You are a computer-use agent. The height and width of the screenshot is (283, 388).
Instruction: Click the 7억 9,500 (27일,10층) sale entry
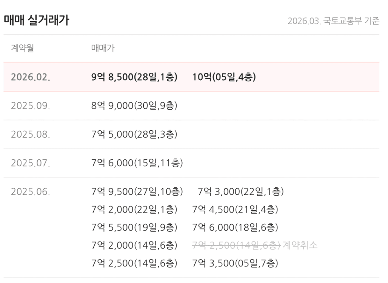pos(137,192)
